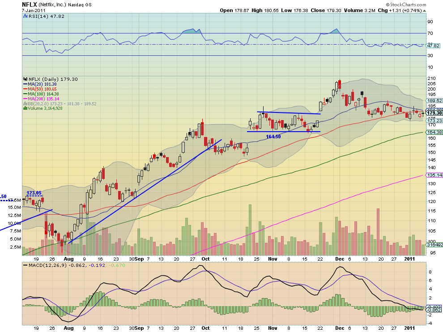The image size is (443, 332).
Task: Click the 'RSI(14) 47.82' legend label
Action: pyautogui.click(x=47, y=17)
